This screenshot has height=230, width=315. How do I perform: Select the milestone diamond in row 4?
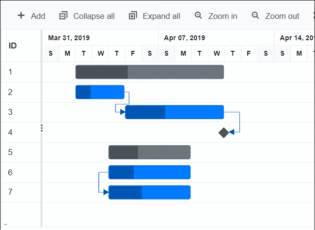(x=223, y=132)
